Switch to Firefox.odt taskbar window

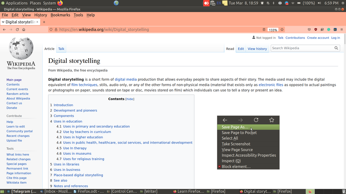[89, 191]
